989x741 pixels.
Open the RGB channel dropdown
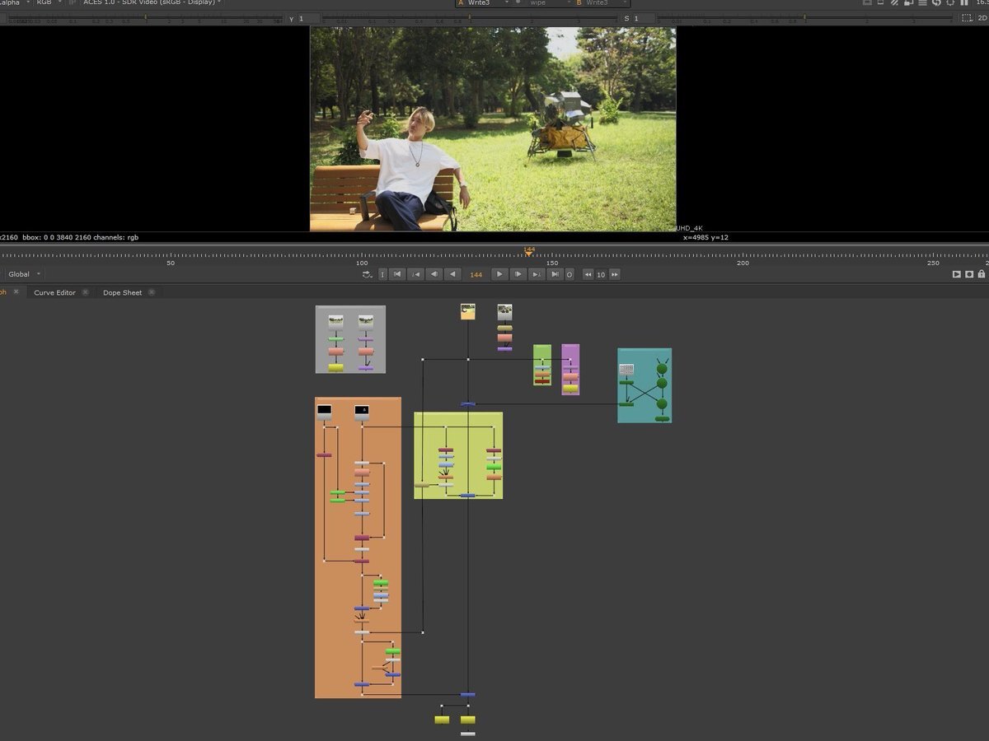tap(46, 2)
